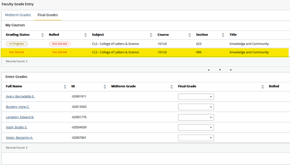Click the In Progress grading status badge
The width and height of the screenshot is (290, 165).
pyautogui.click(x=17, y=44)
